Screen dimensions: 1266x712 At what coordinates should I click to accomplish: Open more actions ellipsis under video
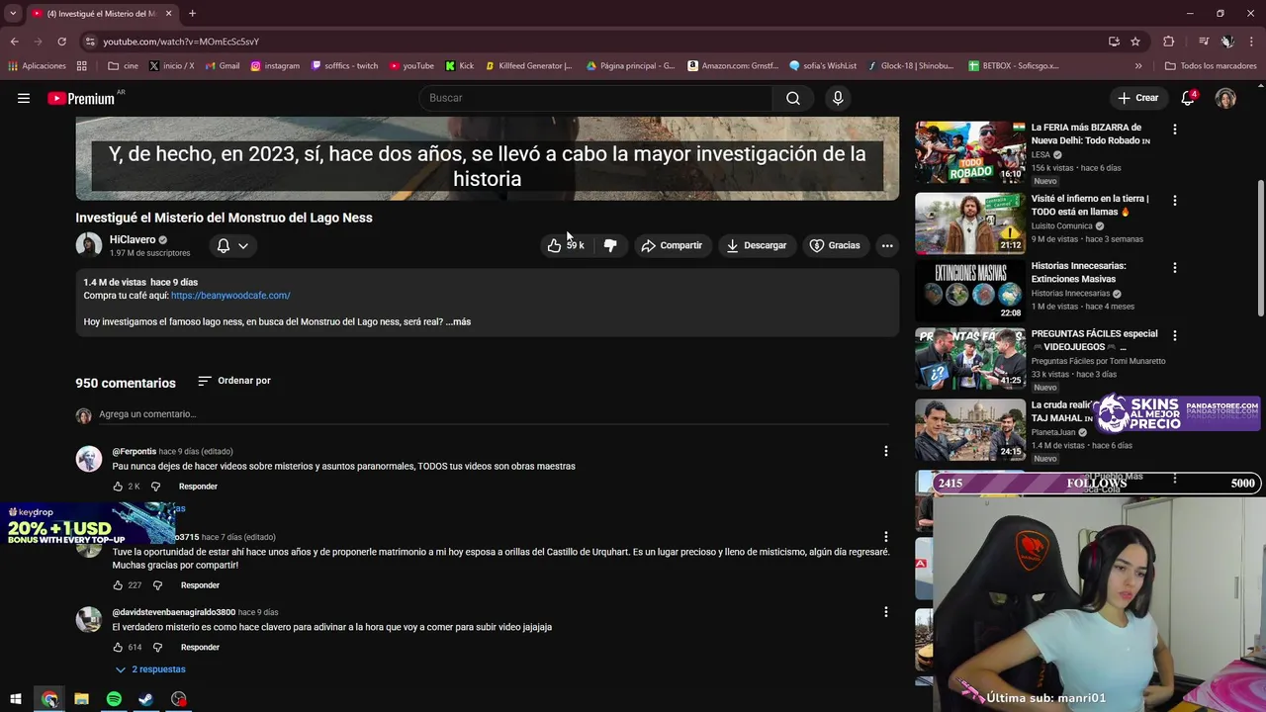coord(887,245)
